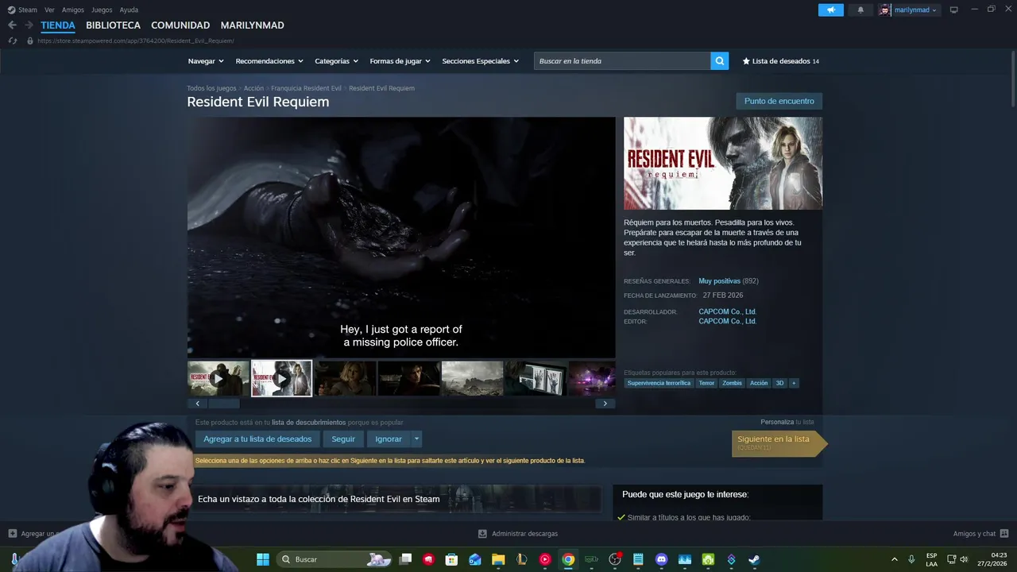Screen dimensions: 1017x572
Task: Open Steam taskbar icon
Action: click(x=754, y=559)
